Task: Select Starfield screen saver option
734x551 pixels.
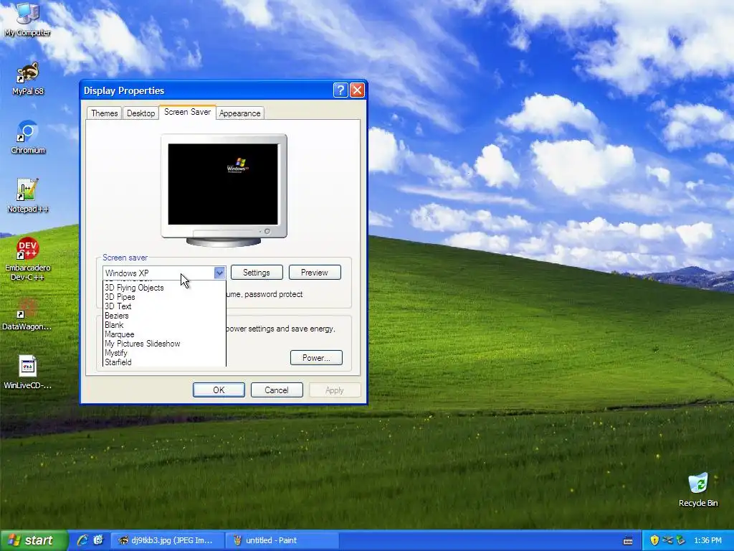Action: pos(164,362)
